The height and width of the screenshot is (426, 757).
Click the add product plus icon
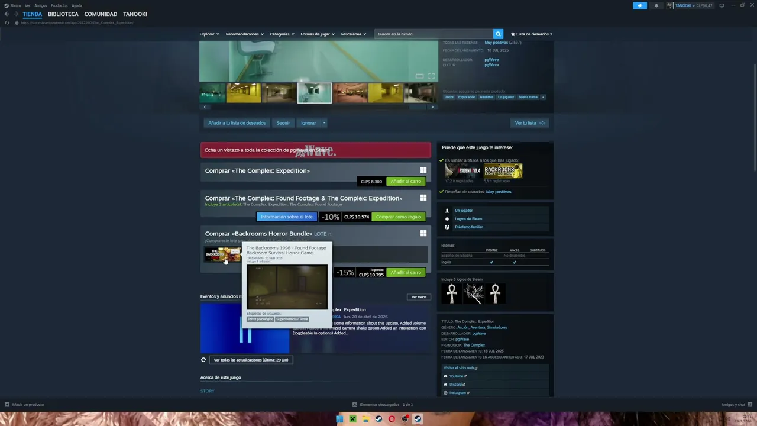[7, 405]
